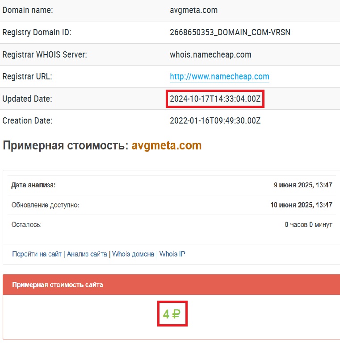Viewport: 340px width, 343px height.
Task: Click the Updated Date: row label
Action: tap(27, 99)
